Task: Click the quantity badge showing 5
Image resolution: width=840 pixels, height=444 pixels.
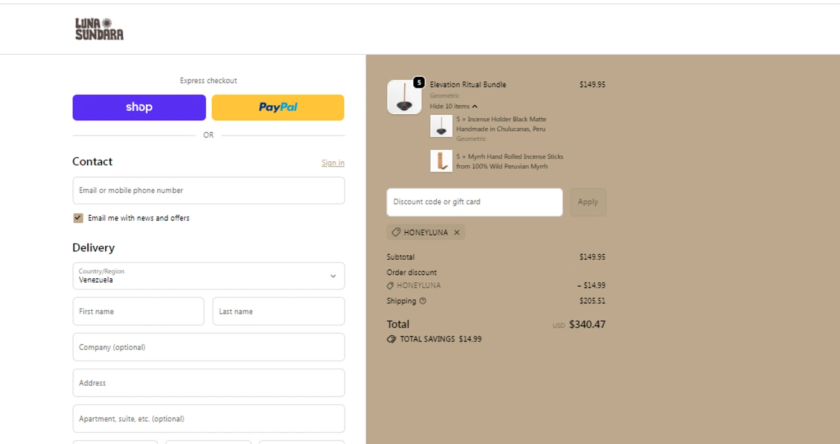Action: click(419, 82)
